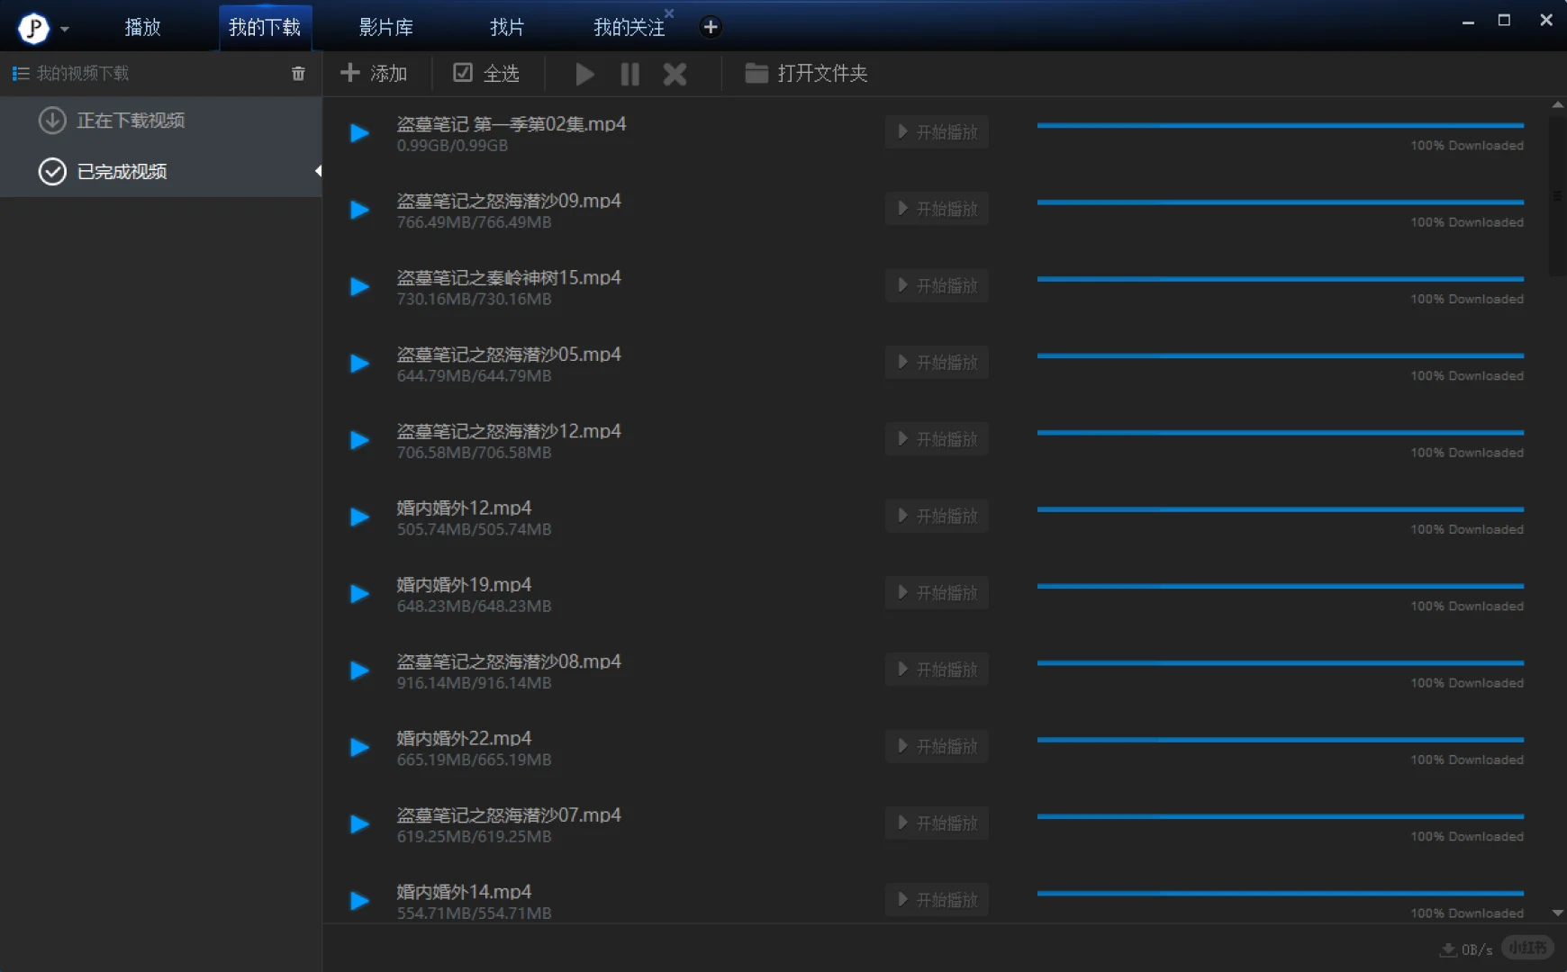Collapse the sidebar with the arrow handle
The height and width of the screenshot is (972, 1567).
click(318, 171)
